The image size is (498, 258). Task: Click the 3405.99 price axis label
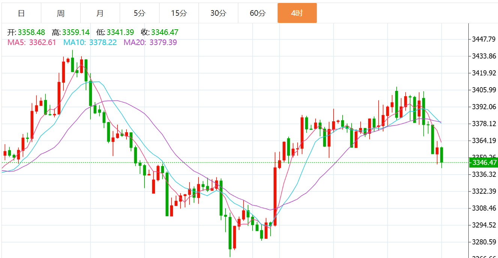pyautogui.click(x=484, y=90)
